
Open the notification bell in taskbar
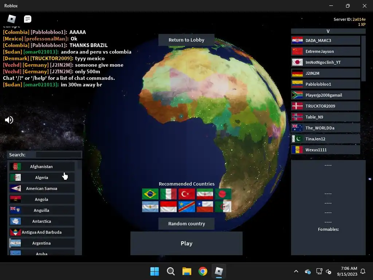coord(363,271)
